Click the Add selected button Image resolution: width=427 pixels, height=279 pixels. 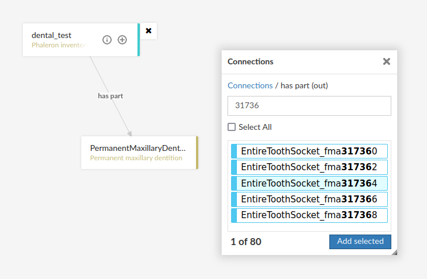coord(360,242)
